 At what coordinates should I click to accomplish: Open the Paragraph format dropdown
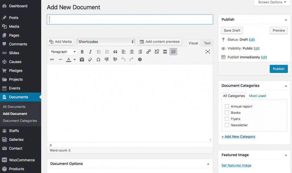pyautogui.click(x=63, y=52)
